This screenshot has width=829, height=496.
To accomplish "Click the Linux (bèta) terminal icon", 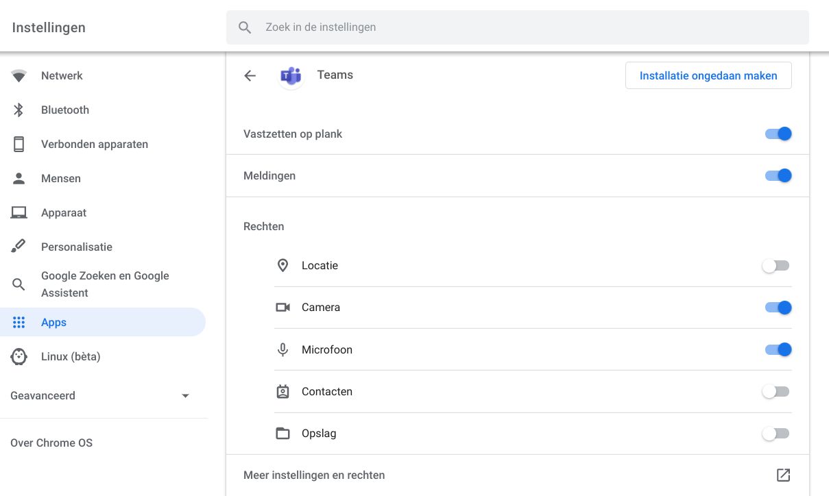I will (19, 356).
